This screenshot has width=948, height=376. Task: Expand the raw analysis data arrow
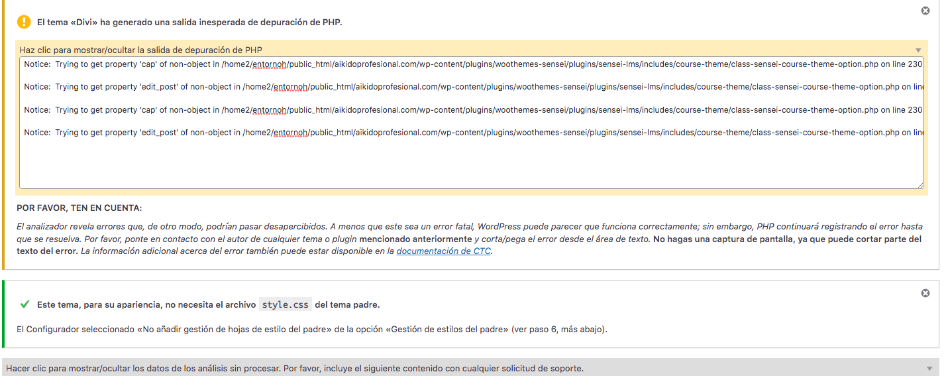click(x=929, y=369)
